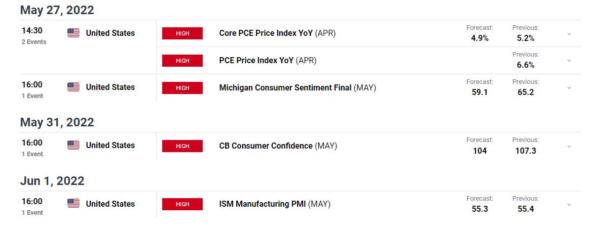Click HIGH badge for Core PCE Price Index
This screenshot has width=595, height=233.
(x=182, y=33)
